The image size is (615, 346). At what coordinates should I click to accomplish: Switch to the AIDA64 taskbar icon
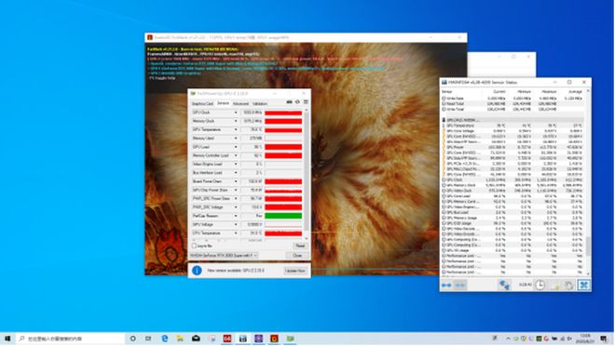click(227, 339)
